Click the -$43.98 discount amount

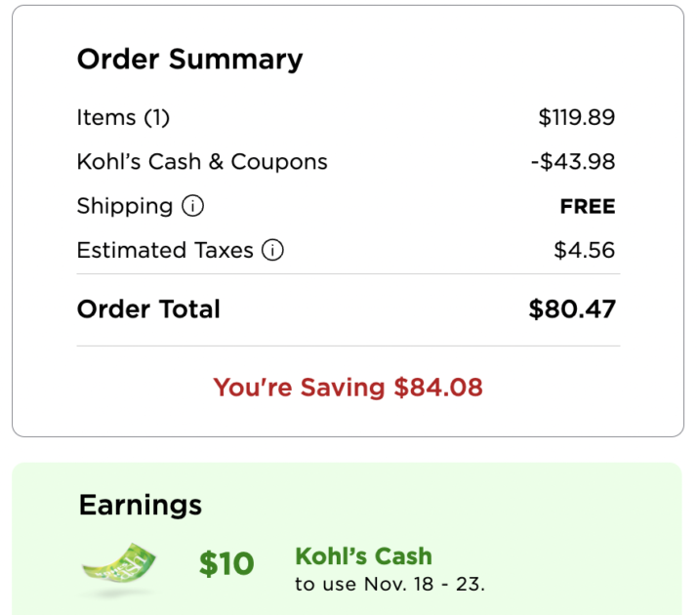572,162
